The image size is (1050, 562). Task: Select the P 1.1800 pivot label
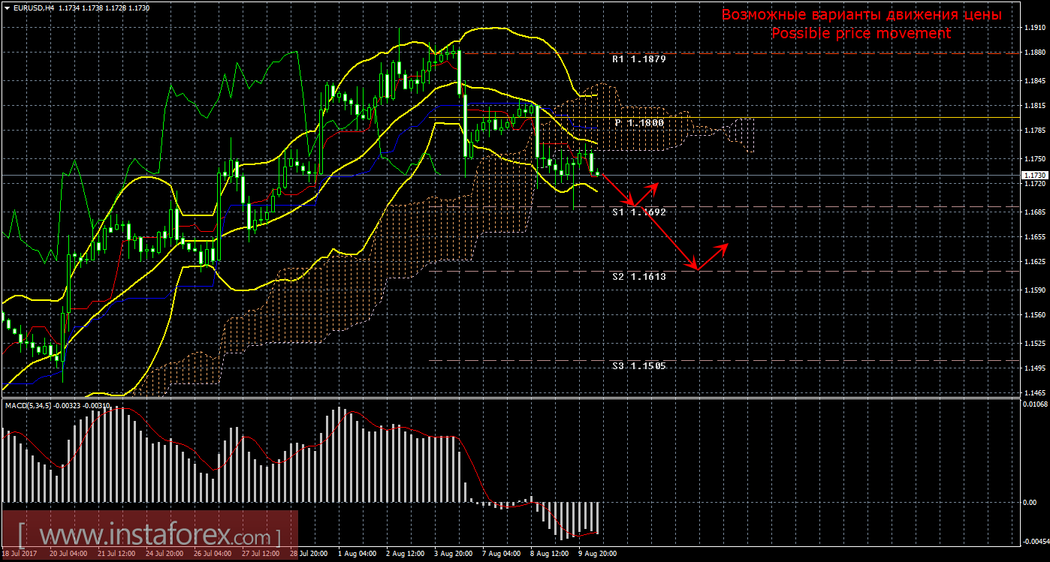coord(639,122)
